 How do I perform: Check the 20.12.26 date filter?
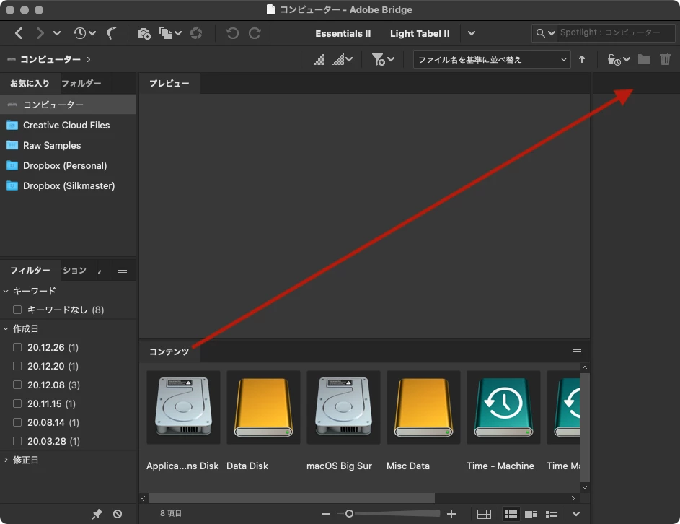coord(17,347)
